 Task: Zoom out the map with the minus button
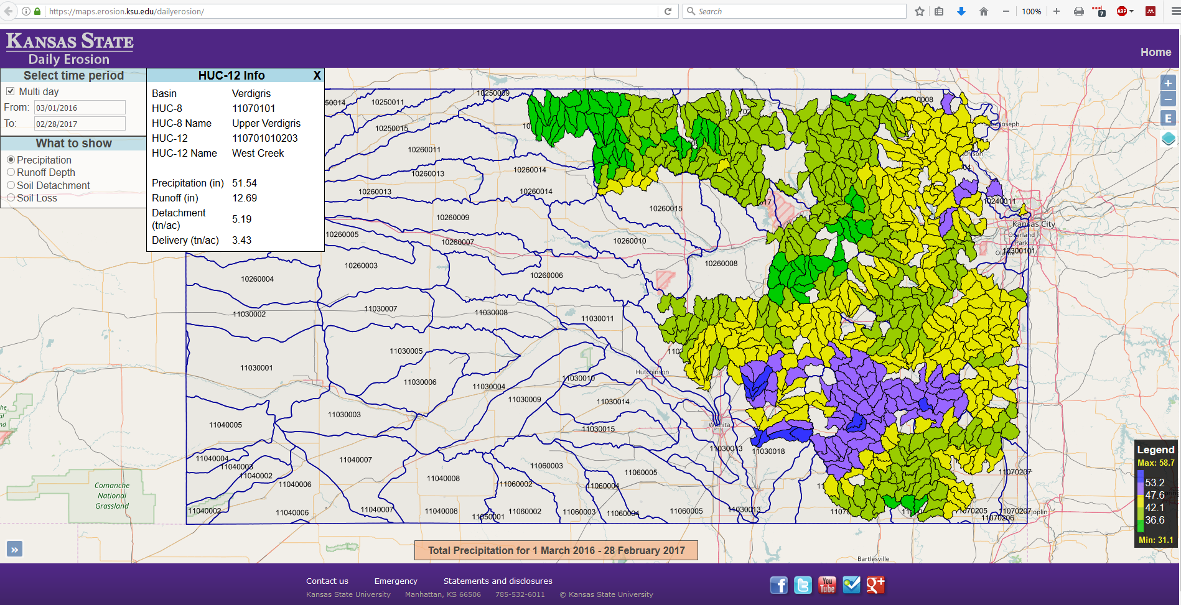pos(1168,99)
